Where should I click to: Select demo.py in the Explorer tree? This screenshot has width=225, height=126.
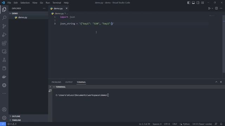point(28,17)
